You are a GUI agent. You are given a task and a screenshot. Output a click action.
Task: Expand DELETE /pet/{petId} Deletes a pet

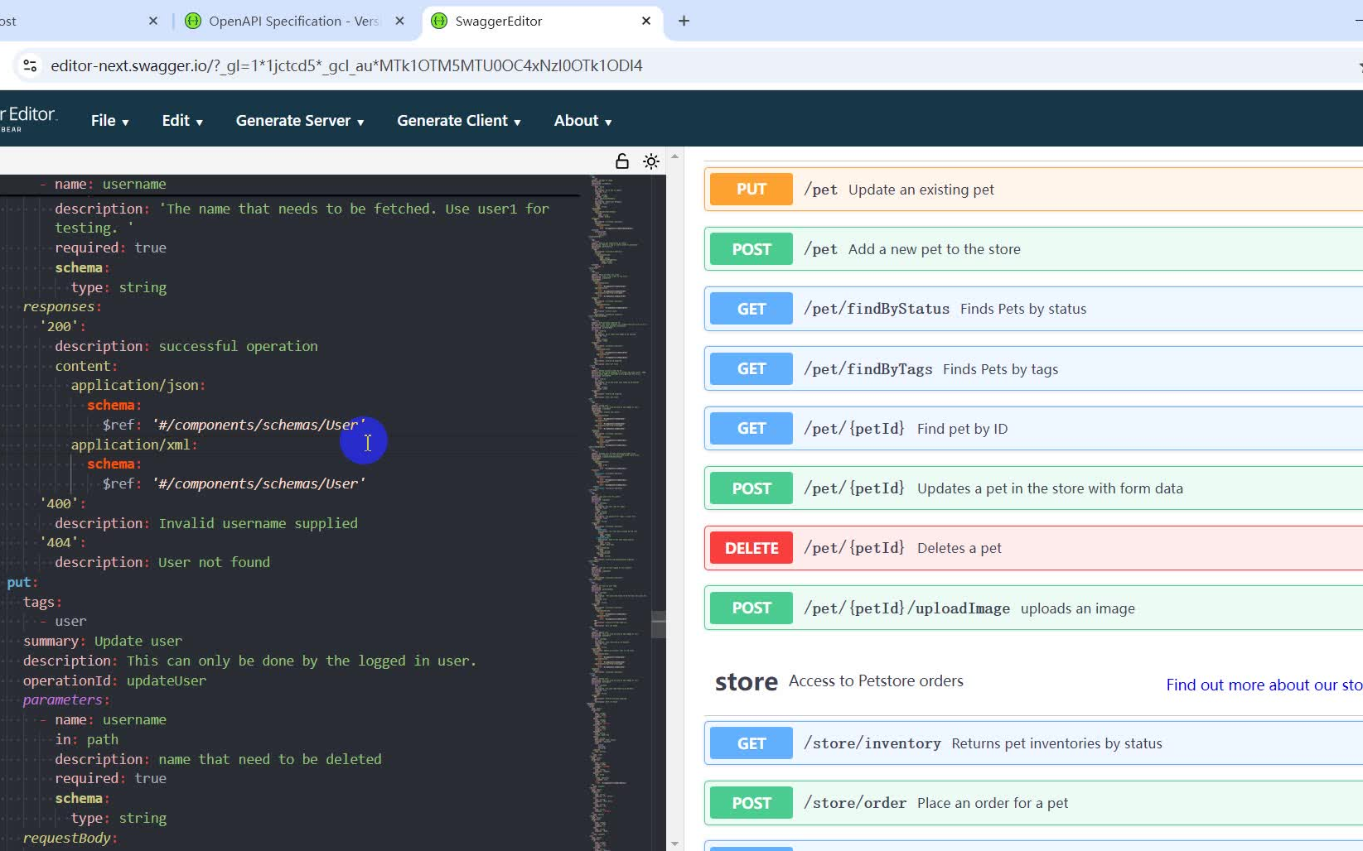point(1033,548)
